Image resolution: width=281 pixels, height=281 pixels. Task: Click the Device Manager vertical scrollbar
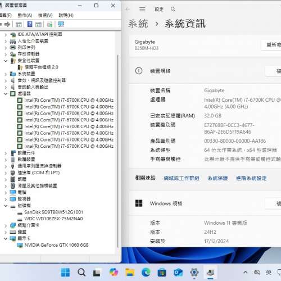(x=118, y=151)
